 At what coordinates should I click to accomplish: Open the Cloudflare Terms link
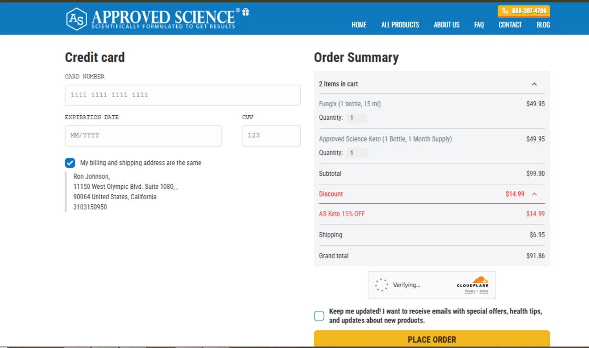click(x=484, y=291)
